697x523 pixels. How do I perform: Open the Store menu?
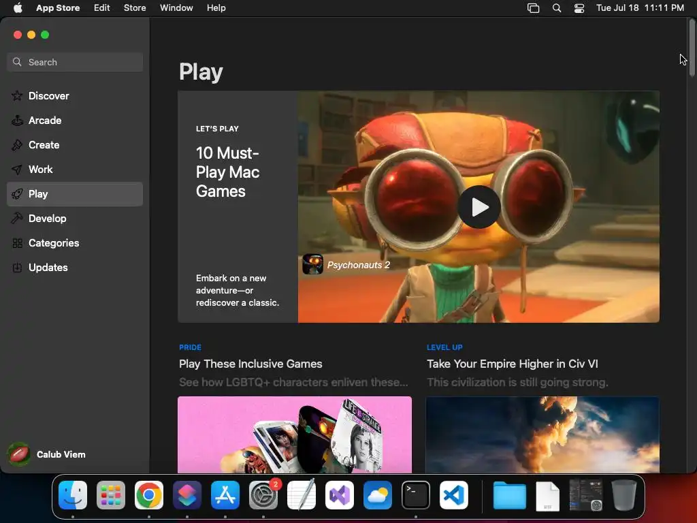(135, 8)
